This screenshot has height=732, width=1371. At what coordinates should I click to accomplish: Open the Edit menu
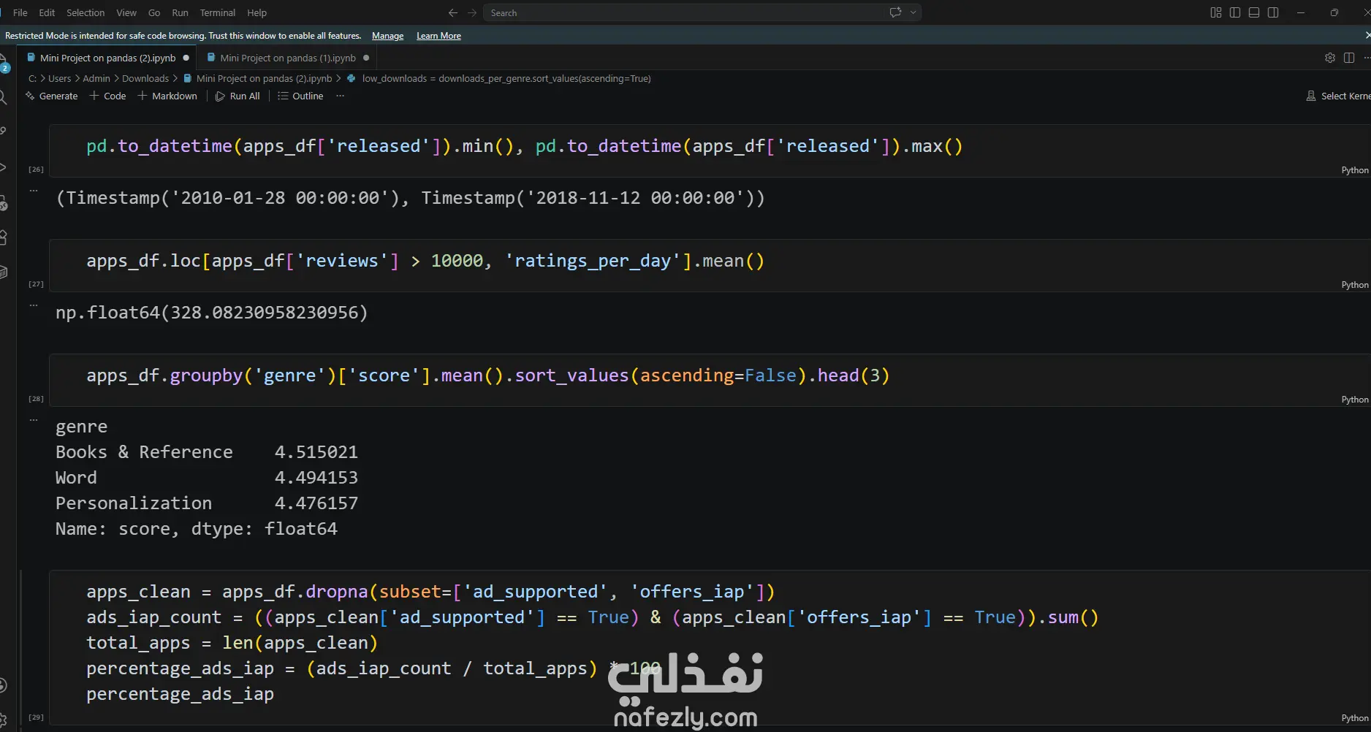(x=47, y=12)
